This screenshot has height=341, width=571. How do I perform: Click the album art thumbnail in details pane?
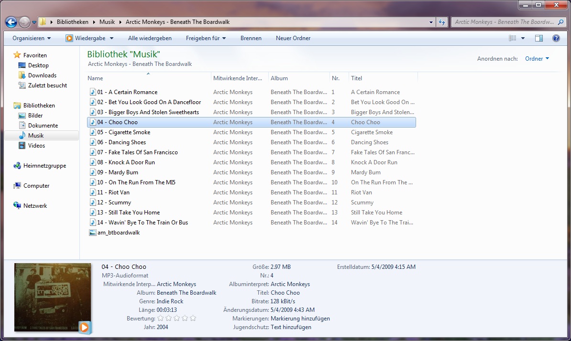point(53,297)
